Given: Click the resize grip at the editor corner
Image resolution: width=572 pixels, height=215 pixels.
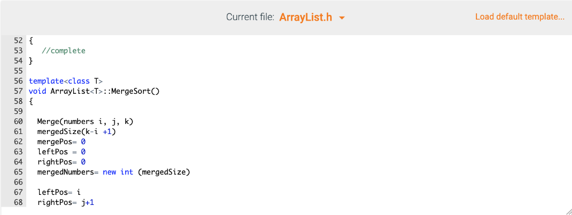Looking at the screenshot, I should pos(568,211).
